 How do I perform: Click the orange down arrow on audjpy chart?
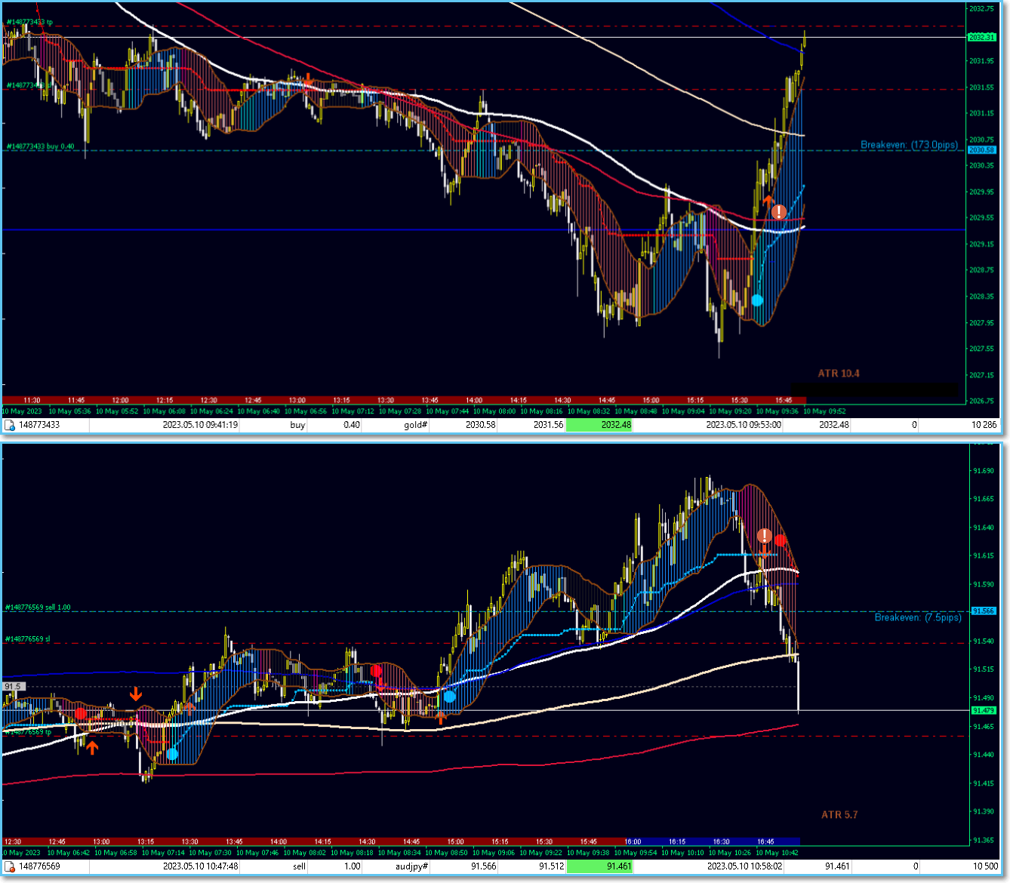click(x=136, y=694)
